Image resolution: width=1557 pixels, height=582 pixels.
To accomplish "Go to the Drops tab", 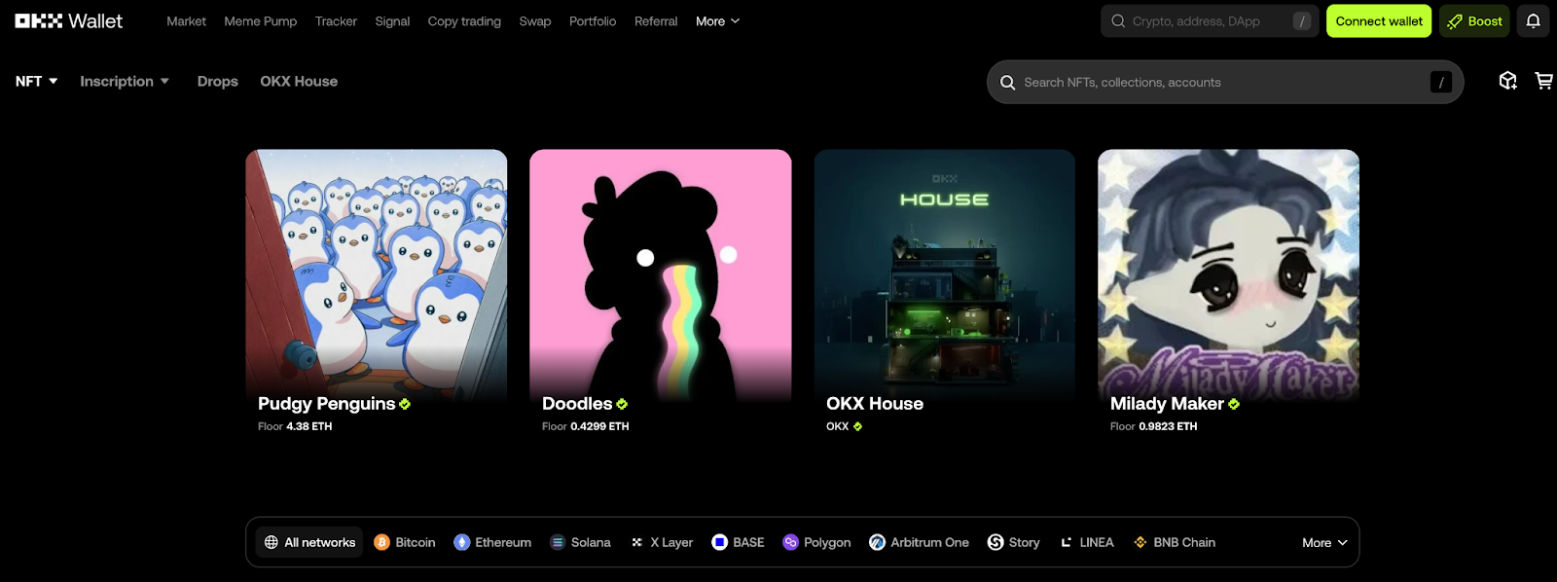I will (217, 82).
